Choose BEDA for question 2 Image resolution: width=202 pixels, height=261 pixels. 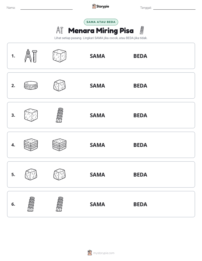[140, 86]
